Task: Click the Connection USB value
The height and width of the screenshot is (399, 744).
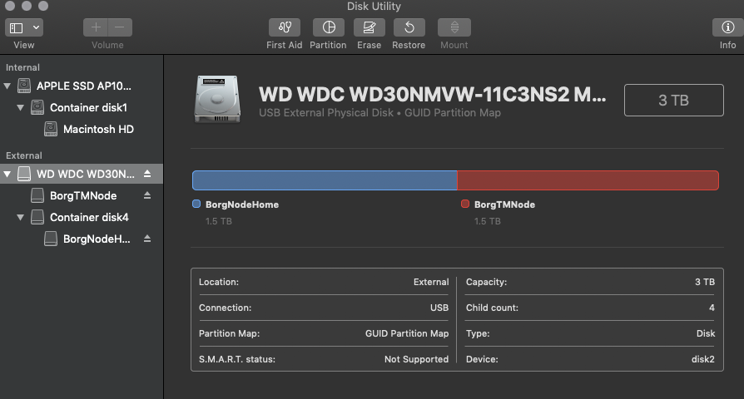Action: [x=439, y=308]
